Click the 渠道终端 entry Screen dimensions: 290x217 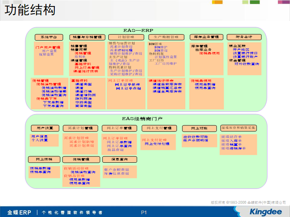84,92
